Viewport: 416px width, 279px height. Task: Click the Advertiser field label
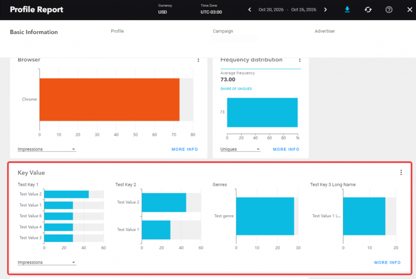point(325,31)
